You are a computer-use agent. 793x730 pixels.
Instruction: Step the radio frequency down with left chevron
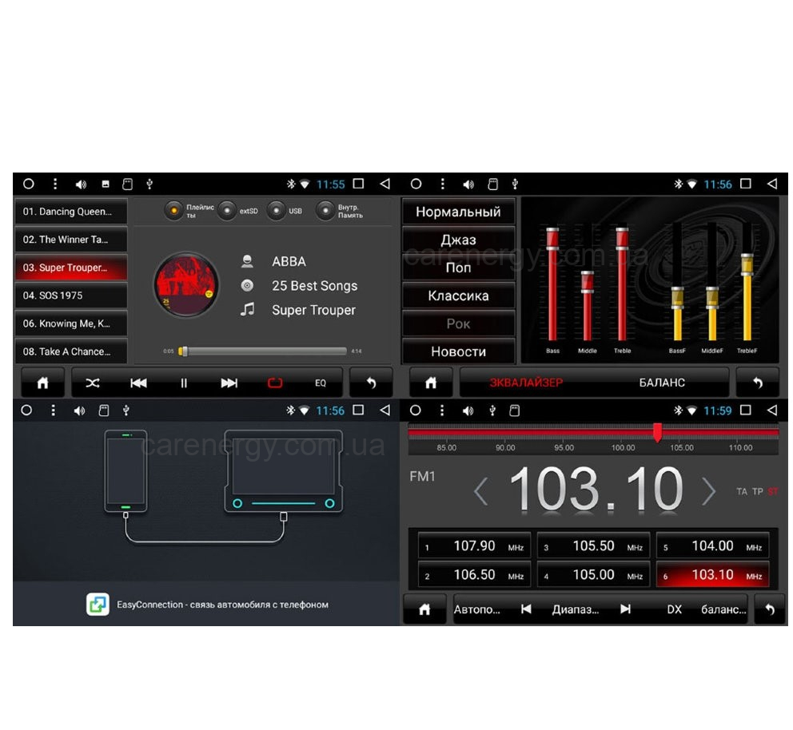pos(480,492)
